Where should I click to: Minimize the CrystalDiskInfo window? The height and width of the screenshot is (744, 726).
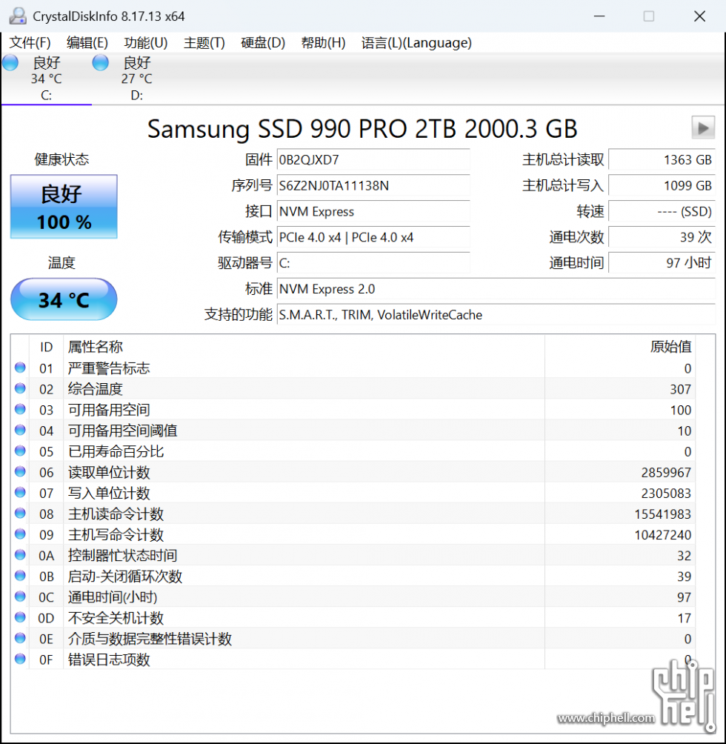(x=599, y=16)
